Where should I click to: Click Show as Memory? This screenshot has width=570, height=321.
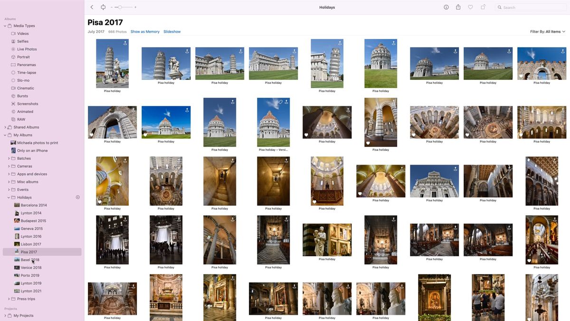[145, 31]
